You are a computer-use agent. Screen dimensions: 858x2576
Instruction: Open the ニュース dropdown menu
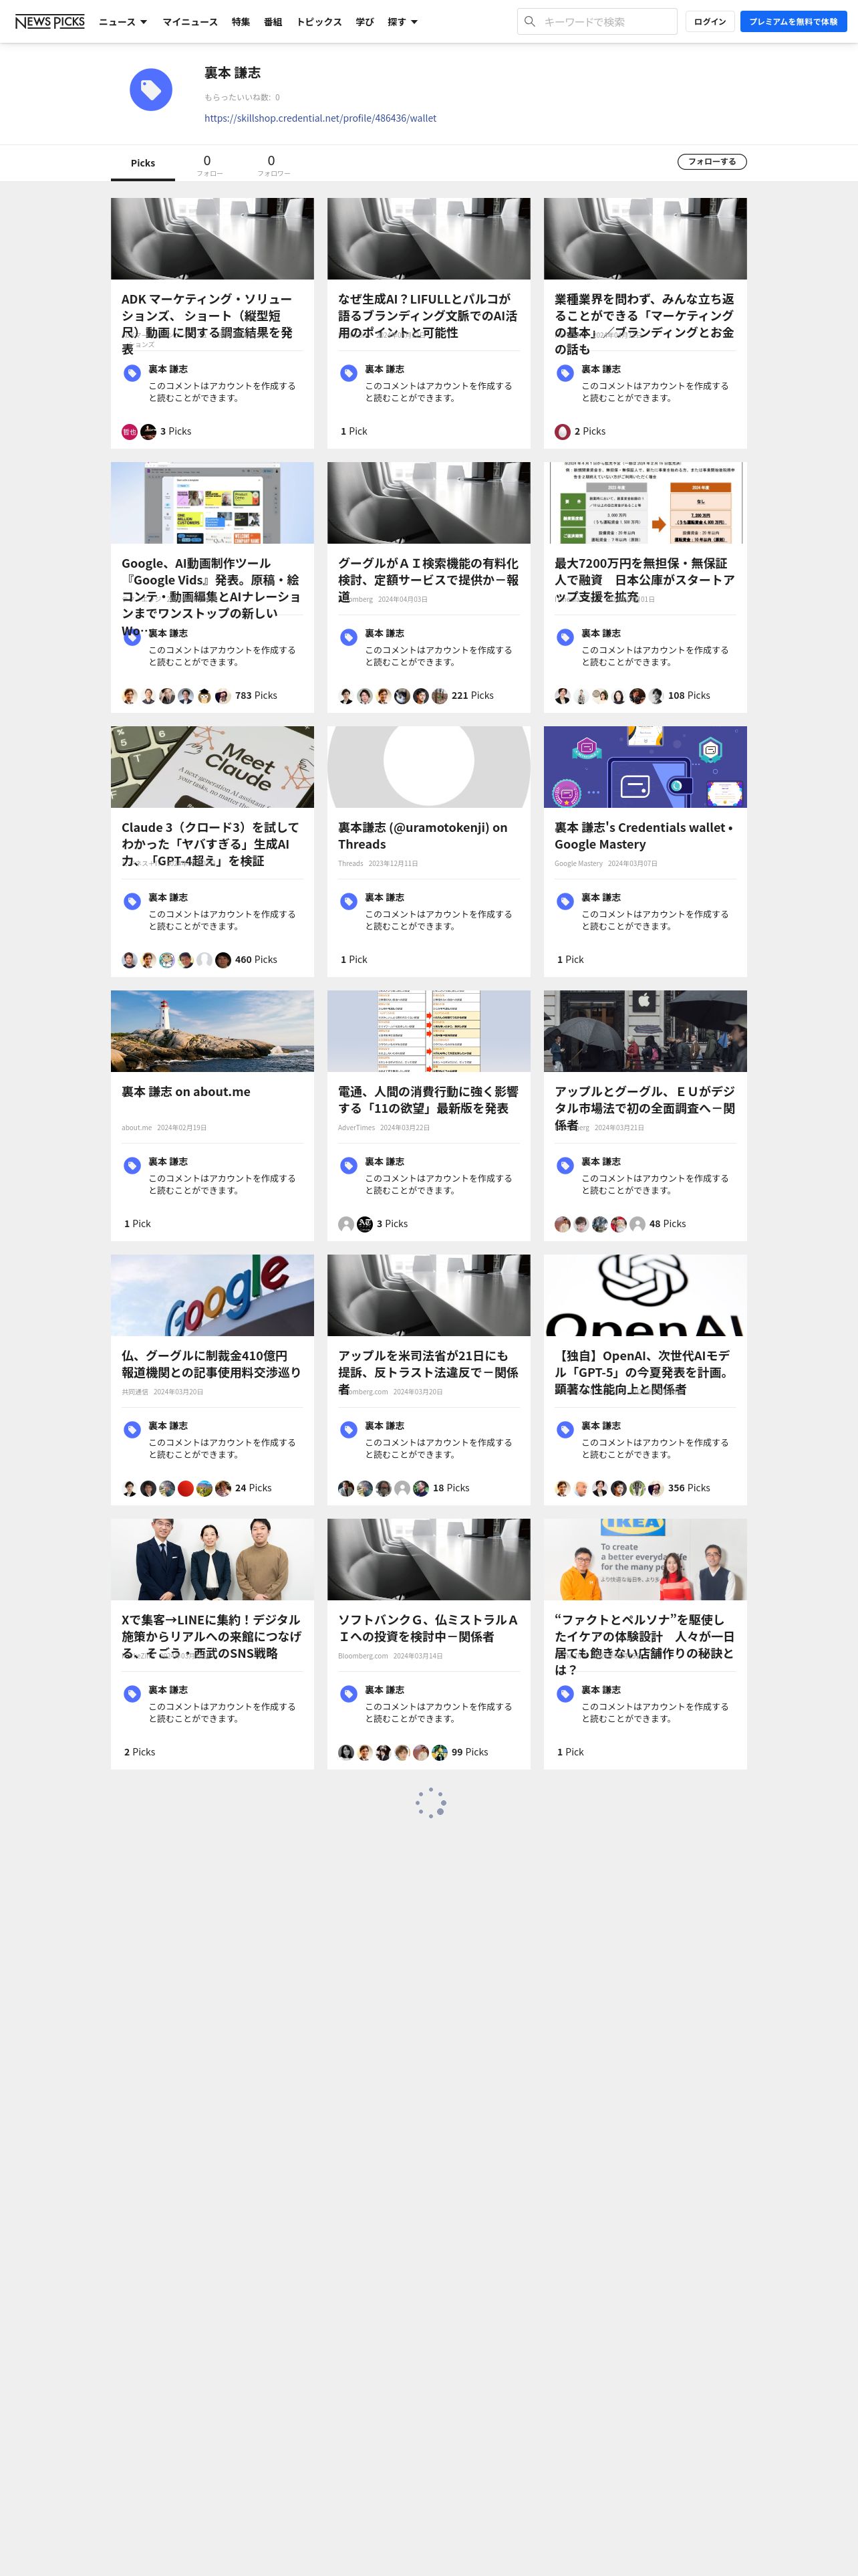tap(123, 22)
